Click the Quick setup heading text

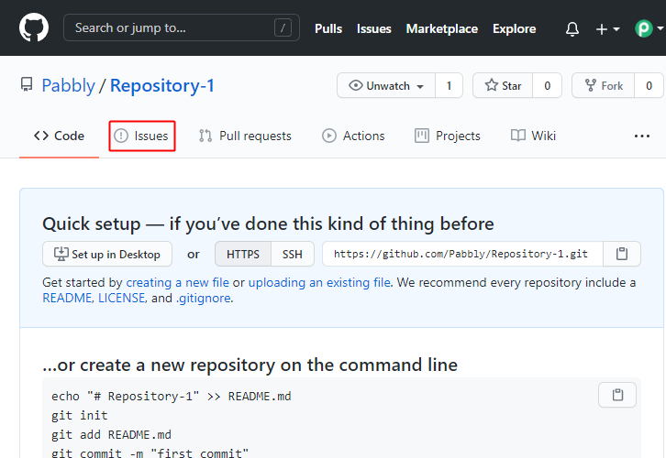tap(268, 224)
